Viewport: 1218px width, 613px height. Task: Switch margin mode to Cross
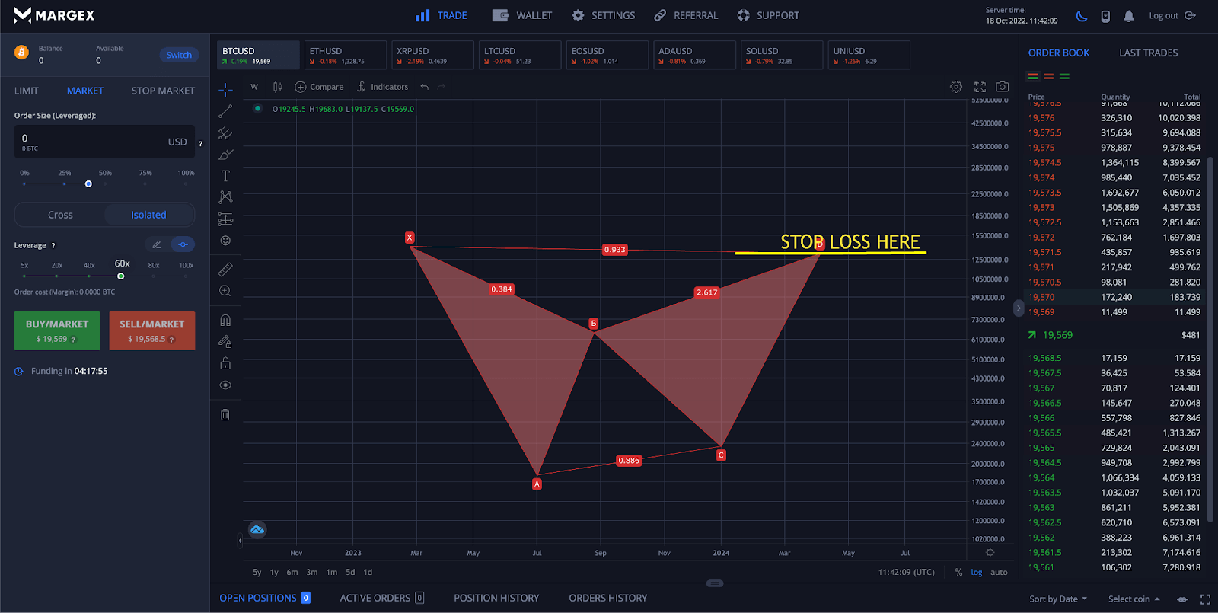[60, 215]
